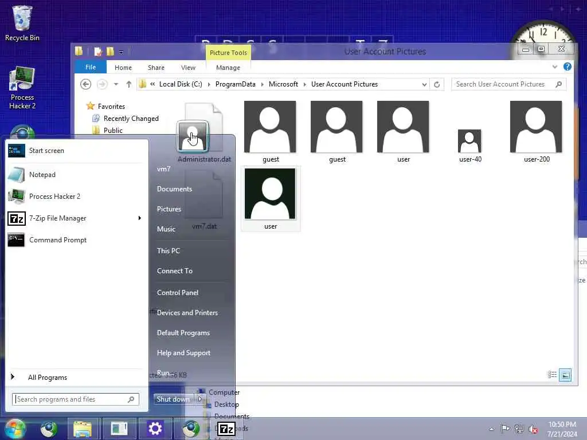Open Process Hacker 2 desktop shortcut
The width and height of the screenshot is (587, 440).
click(22, 88)
